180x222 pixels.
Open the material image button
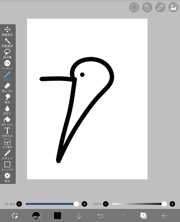coord(173,8)
